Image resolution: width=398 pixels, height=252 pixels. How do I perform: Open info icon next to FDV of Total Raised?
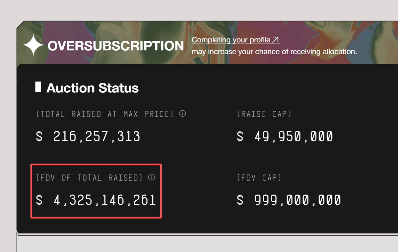151,177
